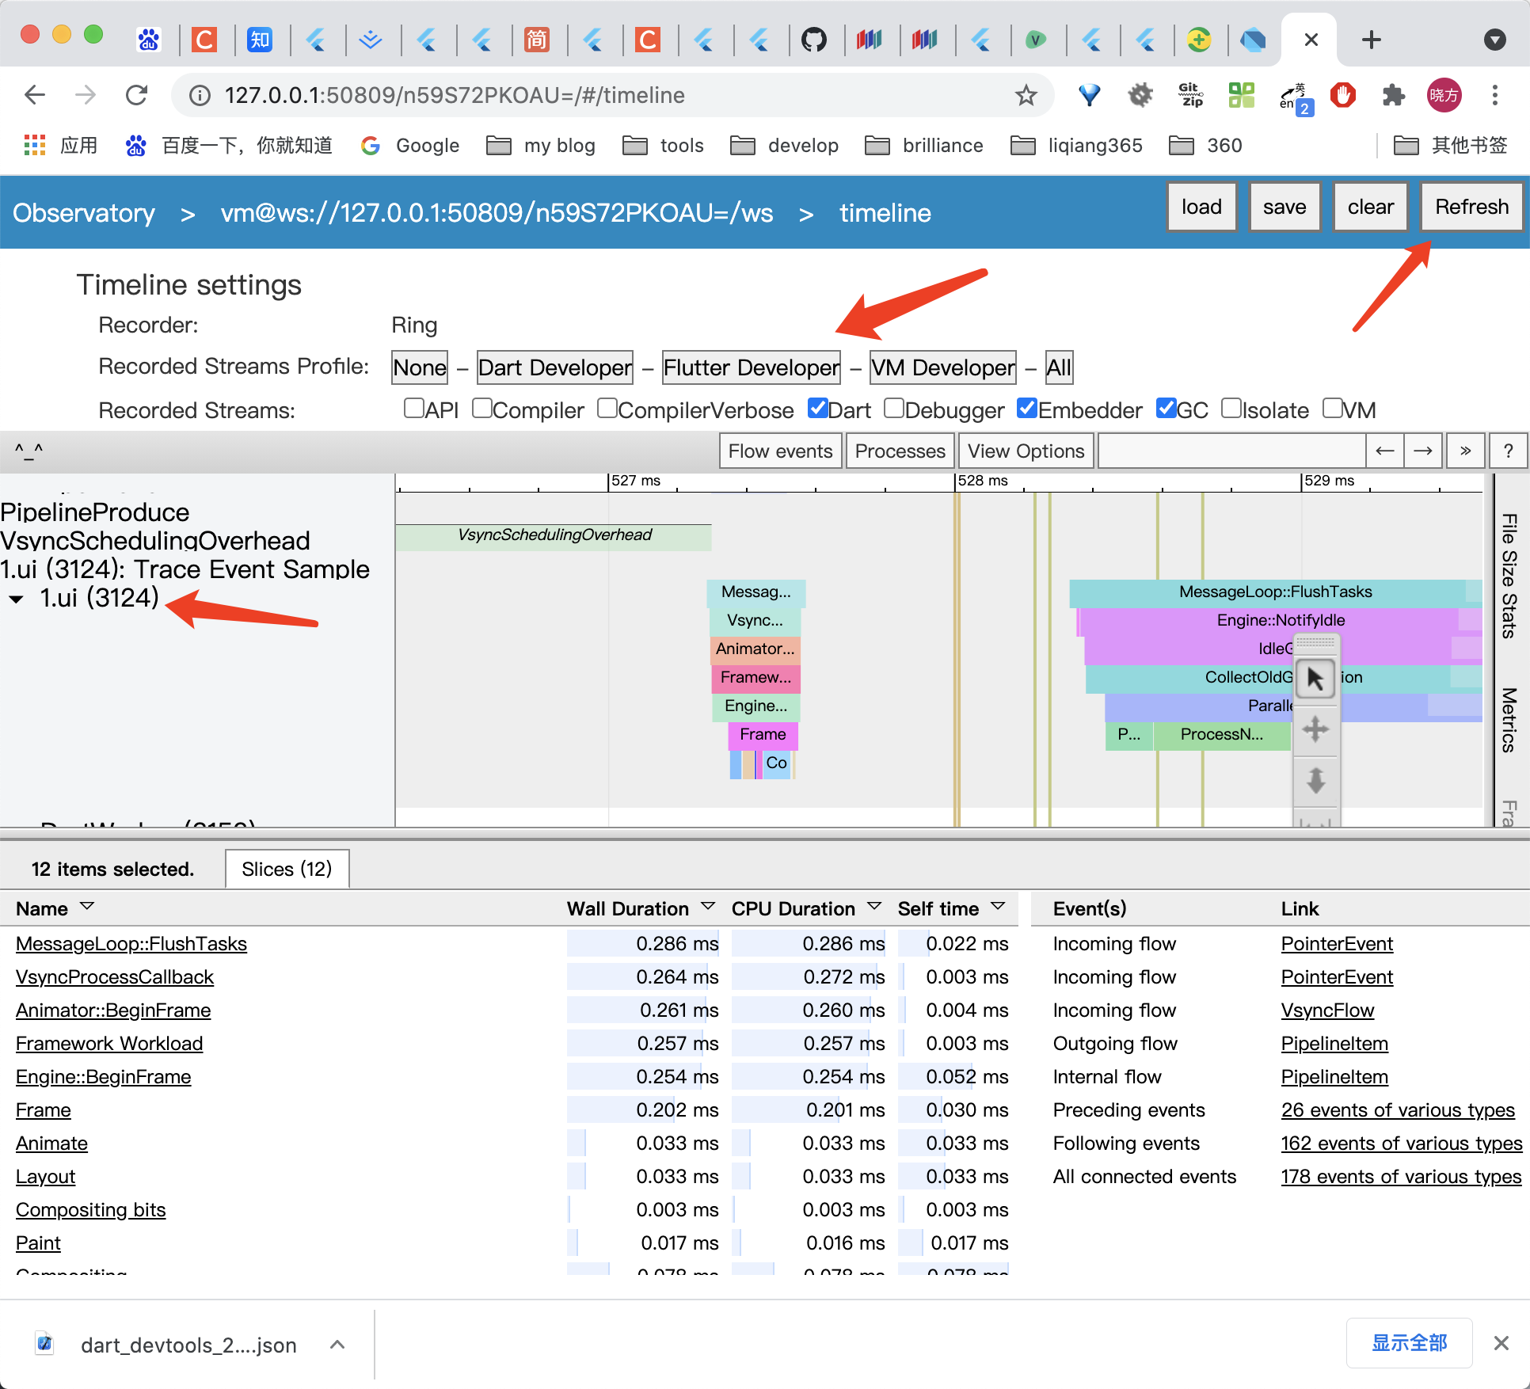This screenshot has width=1530, height=1389.
Task: Click the save button for timeline data
Action: (1284, 207)
